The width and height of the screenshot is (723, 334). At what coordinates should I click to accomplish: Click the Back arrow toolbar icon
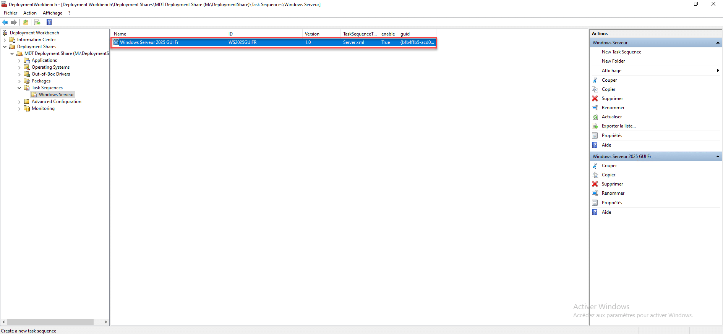click(5, 22)
